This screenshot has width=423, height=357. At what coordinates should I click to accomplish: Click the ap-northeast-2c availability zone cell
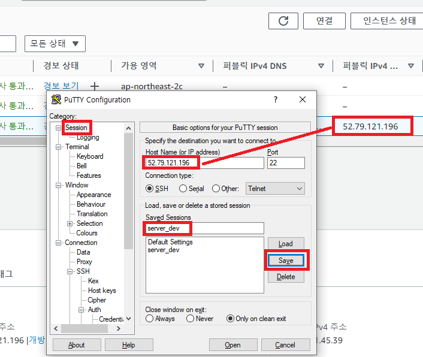[x=152, y=86]
